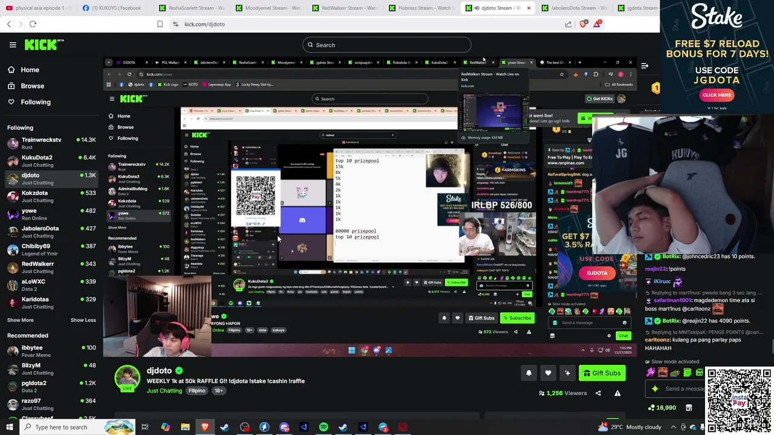Click browser share page icon
This screenshot has height=435, width=774.
(568, 24)
